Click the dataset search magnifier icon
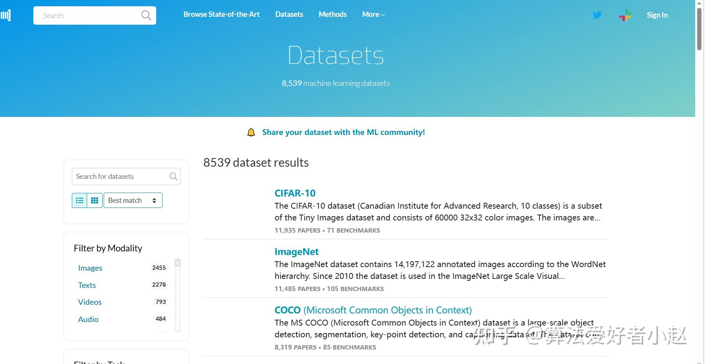This screenshot has width=705, height=364. (x=173, y=177)
